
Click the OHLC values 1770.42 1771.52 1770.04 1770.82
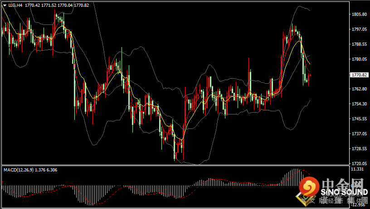point(57,5)
